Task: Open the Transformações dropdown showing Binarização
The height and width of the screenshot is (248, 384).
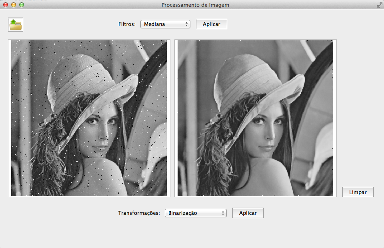Action: click(x=195, y=213)
